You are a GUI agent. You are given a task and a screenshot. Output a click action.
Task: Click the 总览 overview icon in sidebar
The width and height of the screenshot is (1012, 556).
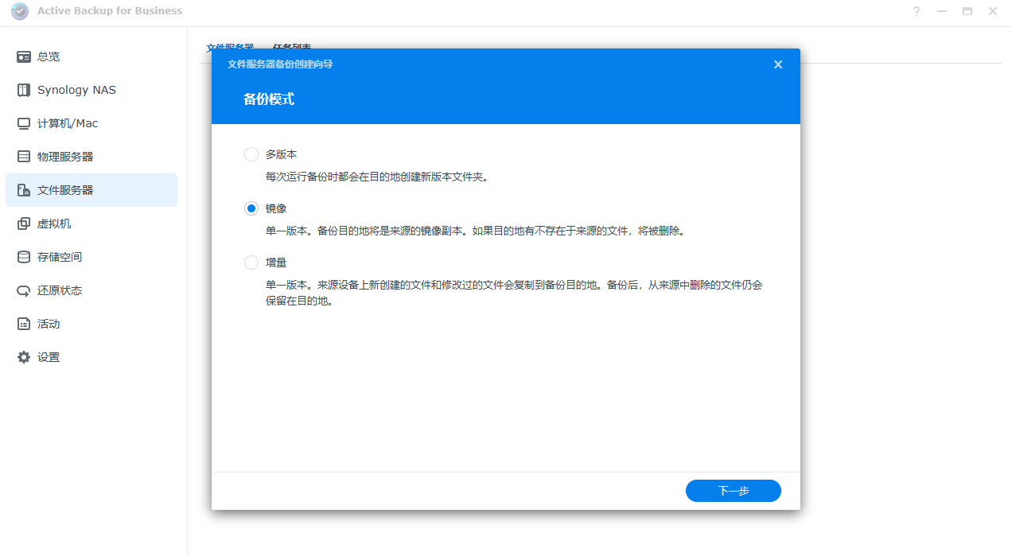[x=24, y=56]
